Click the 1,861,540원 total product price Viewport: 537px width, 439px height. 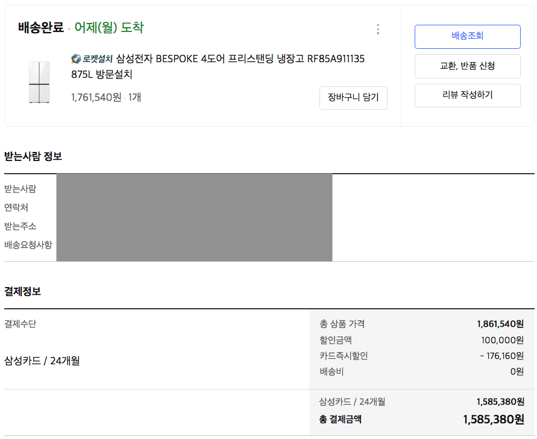500,324
